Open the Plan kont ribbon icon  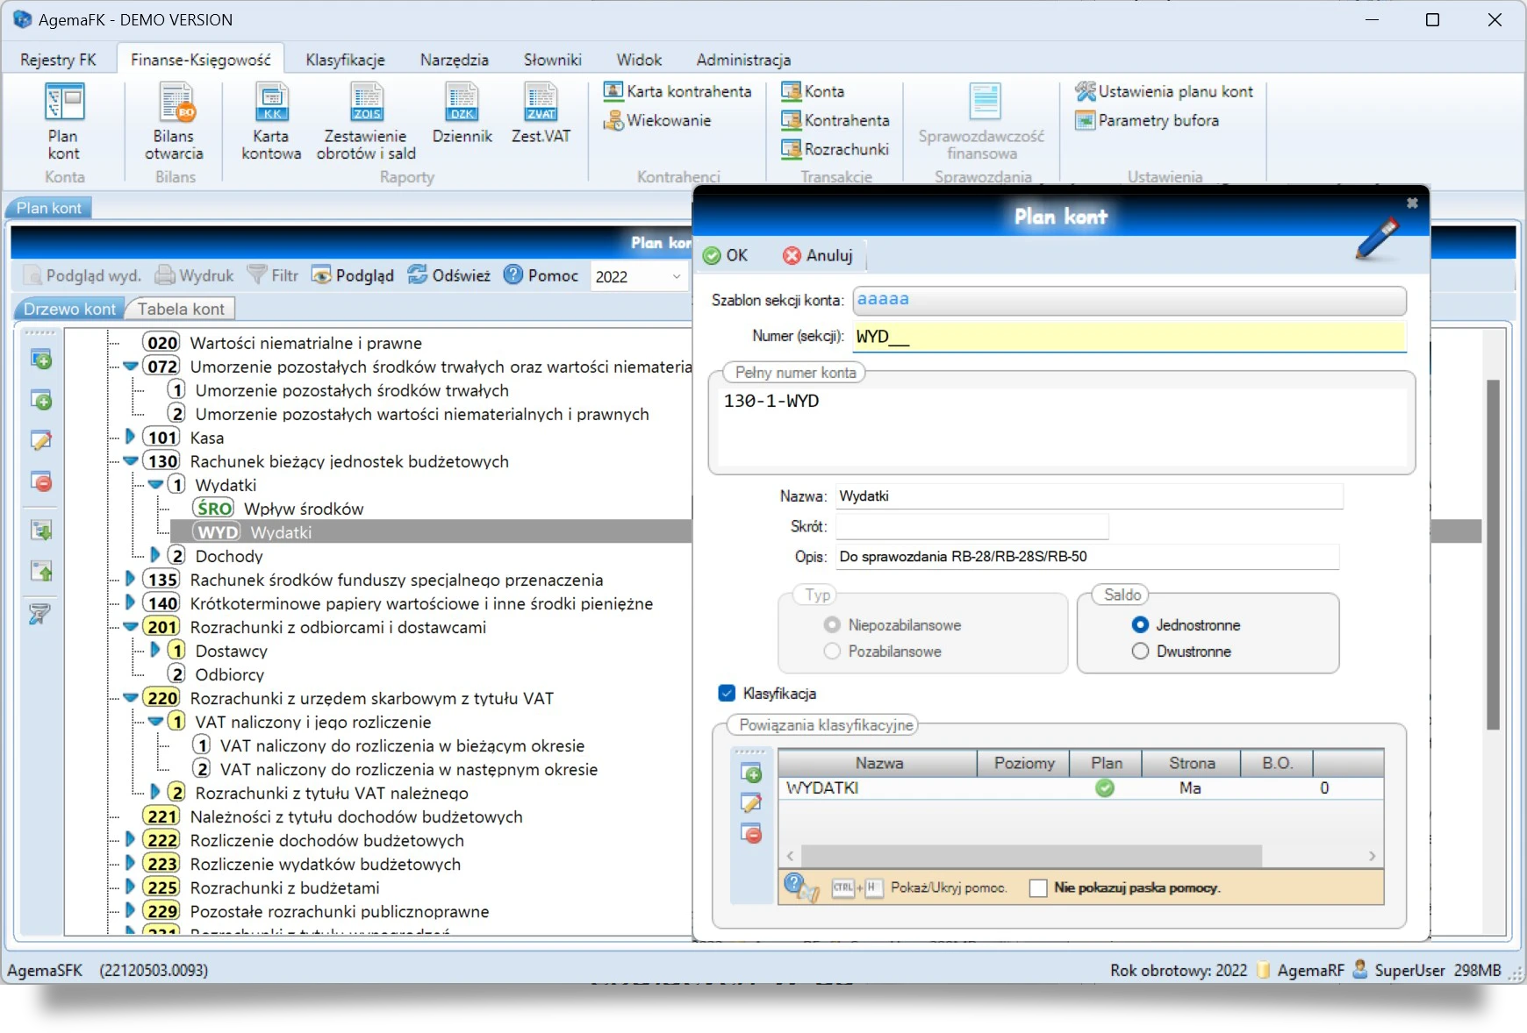pyautogui.click(x=63, y=121)
